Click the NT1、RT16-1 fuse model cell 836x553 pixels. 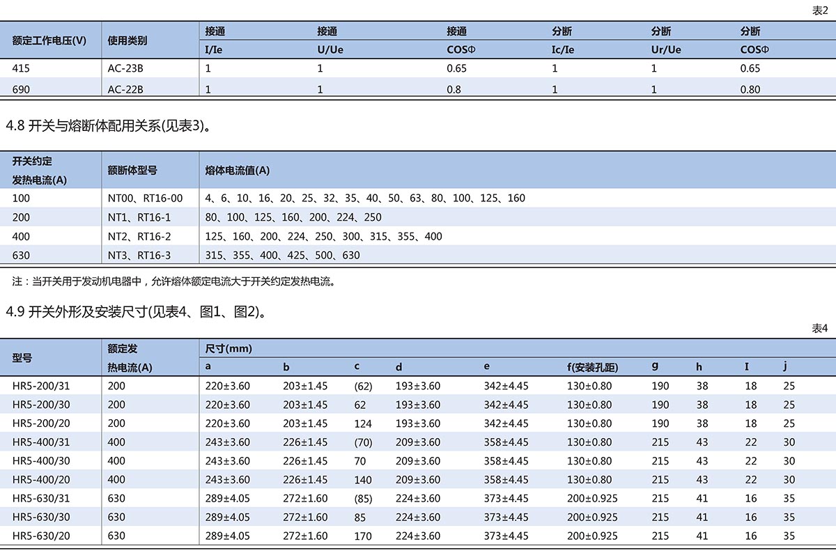tap(139, 217)
